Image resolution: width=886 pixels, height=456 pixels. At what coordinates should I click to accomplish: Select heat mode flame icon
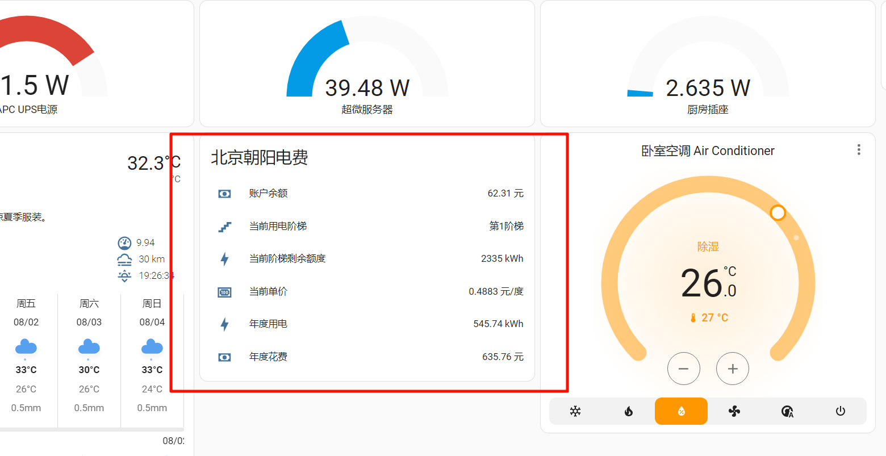click(629, 411)
